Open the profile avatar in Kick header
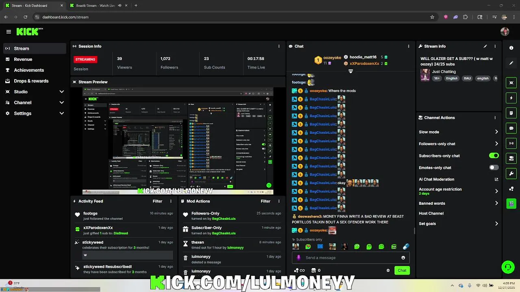Image resolution: width=520 pixels, height=292 pixels. click(505, 32)
